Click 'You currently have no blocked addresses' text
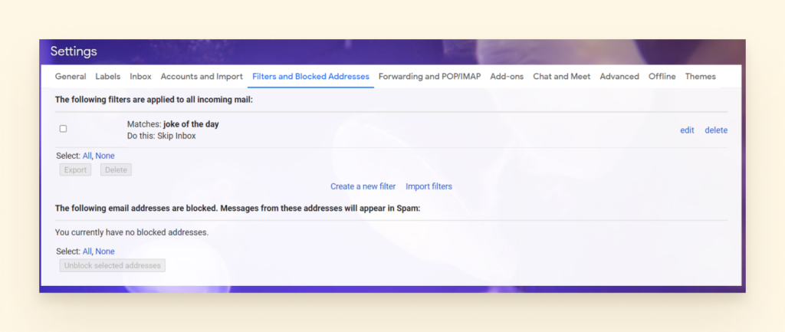 132,232
